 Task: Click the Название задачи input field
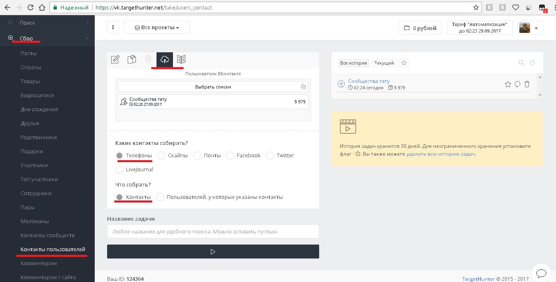tap(213, 231)
